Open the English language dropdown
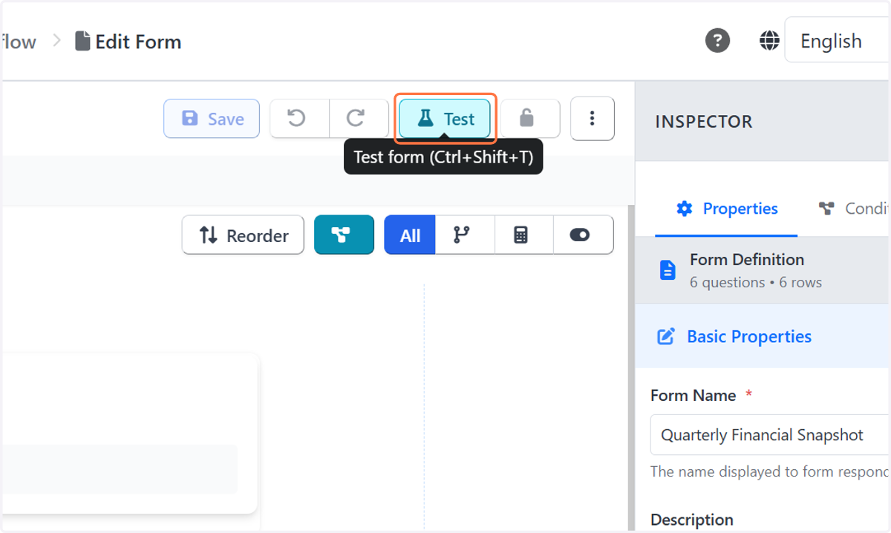This screenshot has height=533, width=891. 838,40
